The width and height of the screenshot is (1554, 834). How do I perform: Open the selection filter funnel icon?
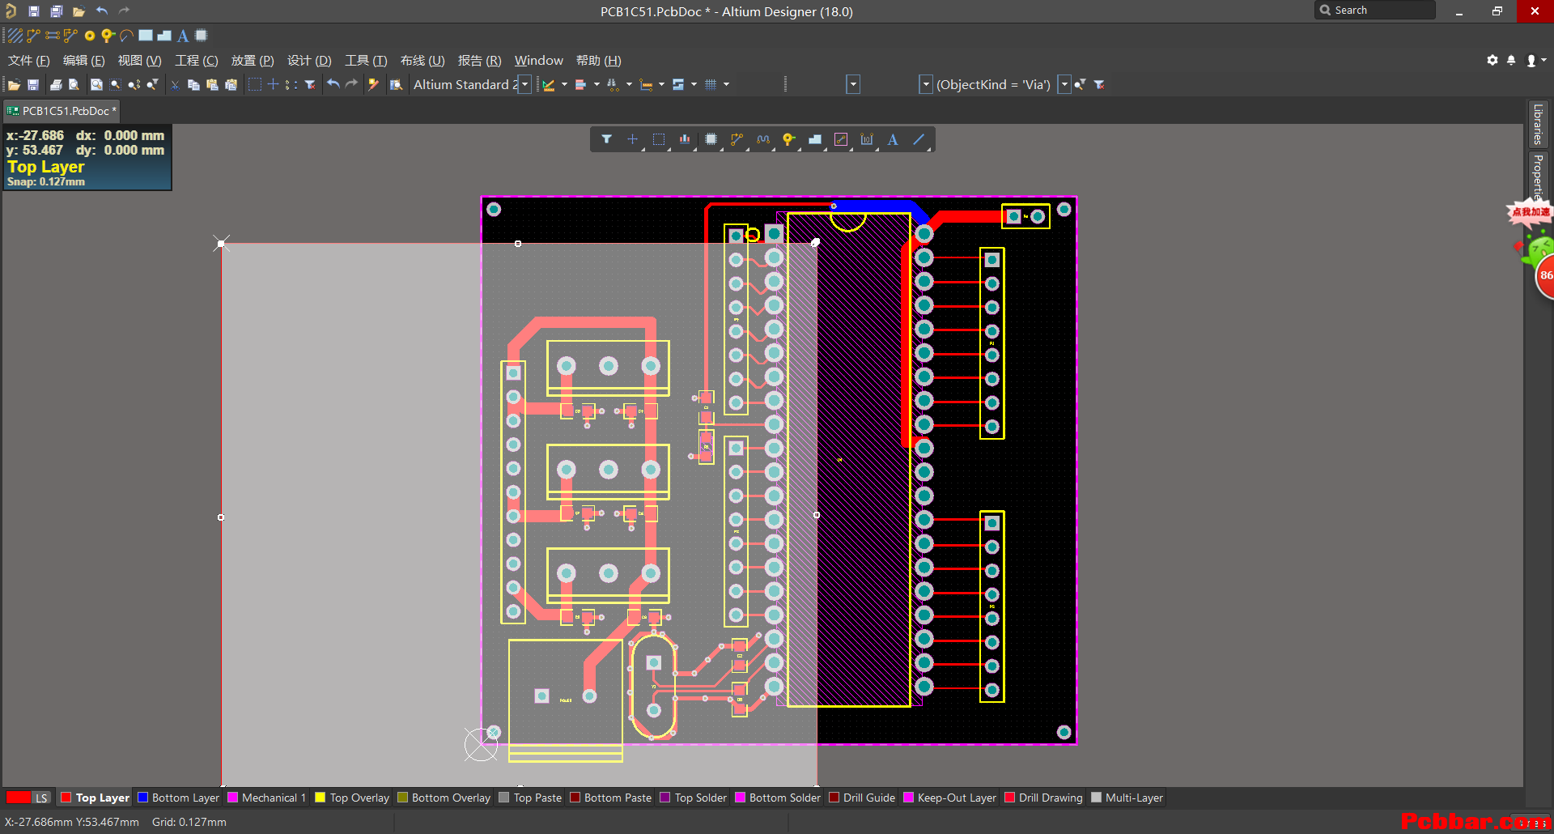606,139
